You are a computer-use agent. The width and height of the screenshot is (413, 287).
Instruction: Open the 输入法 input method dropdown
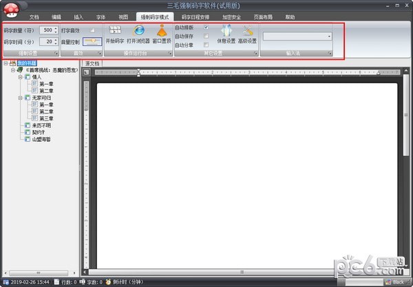[x=329, y=36]
